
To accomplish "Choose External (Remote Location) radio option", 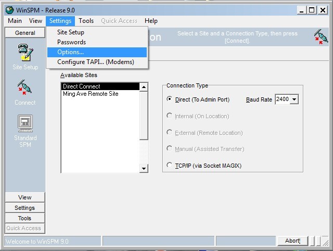I will 169,132.
